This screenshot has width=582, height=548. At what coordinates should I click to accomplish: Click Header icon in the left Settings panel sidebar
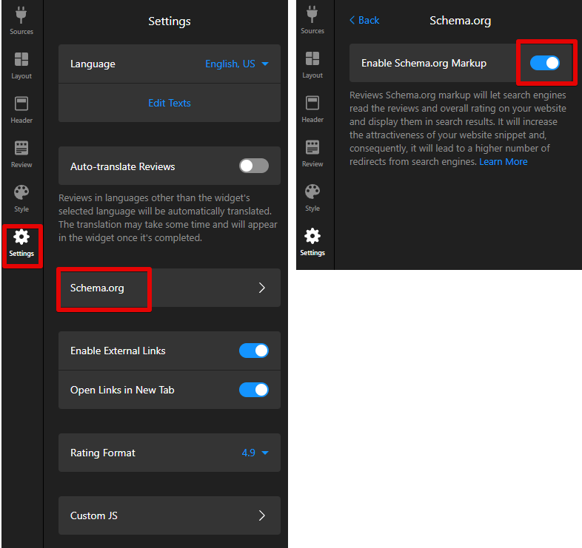coord(21,109)
